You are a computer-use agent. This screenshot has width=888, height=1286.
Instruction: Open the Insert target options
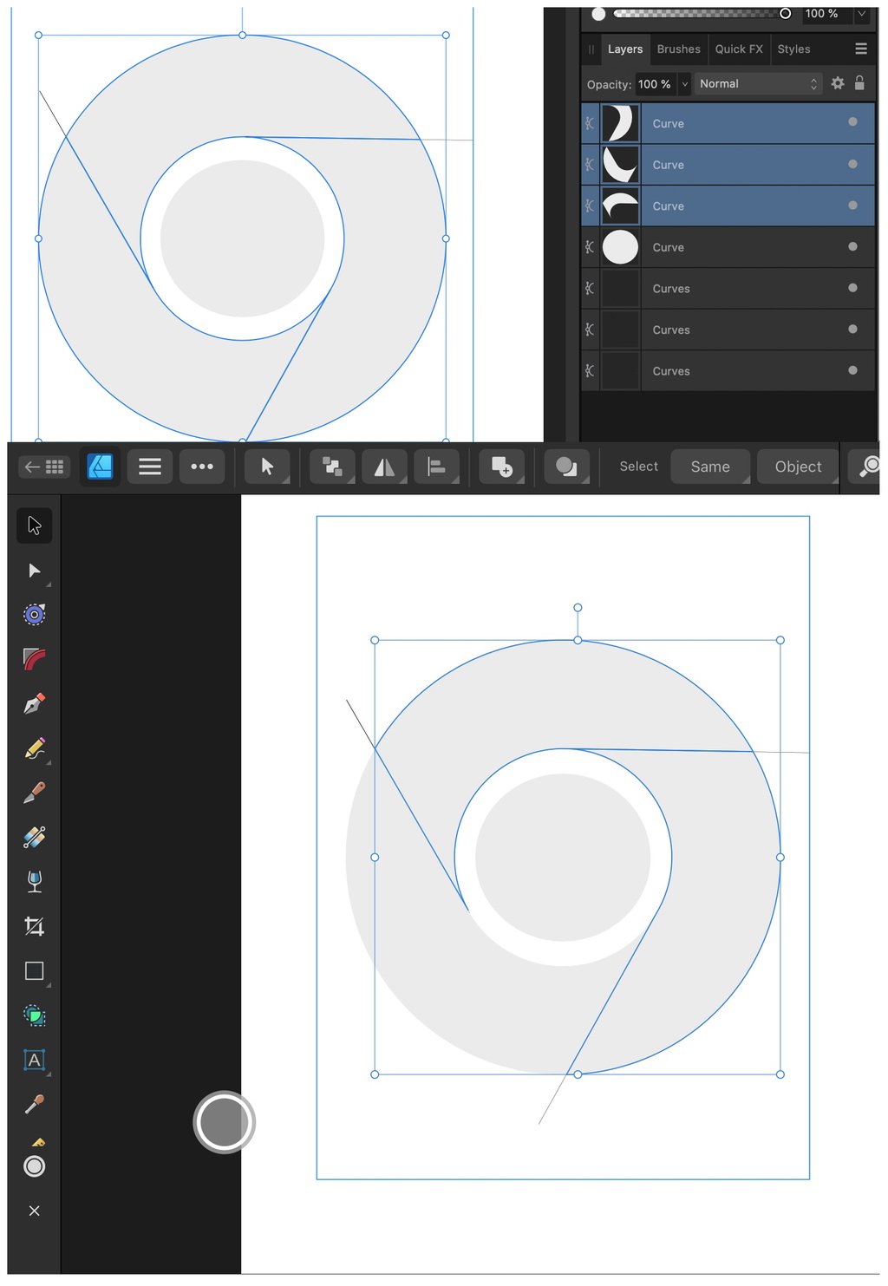pos(502,467)
